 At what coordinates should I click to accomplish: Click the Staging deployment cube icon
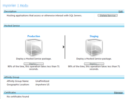(x=94, y=47)
